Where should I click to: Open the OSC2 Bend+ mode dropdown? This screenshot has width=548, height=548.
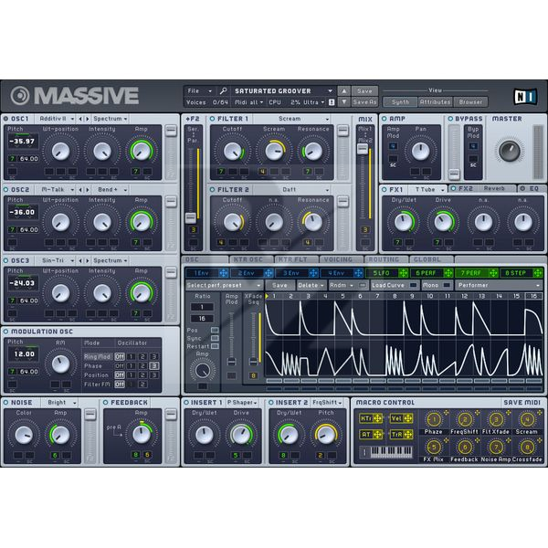pos(110,190)
